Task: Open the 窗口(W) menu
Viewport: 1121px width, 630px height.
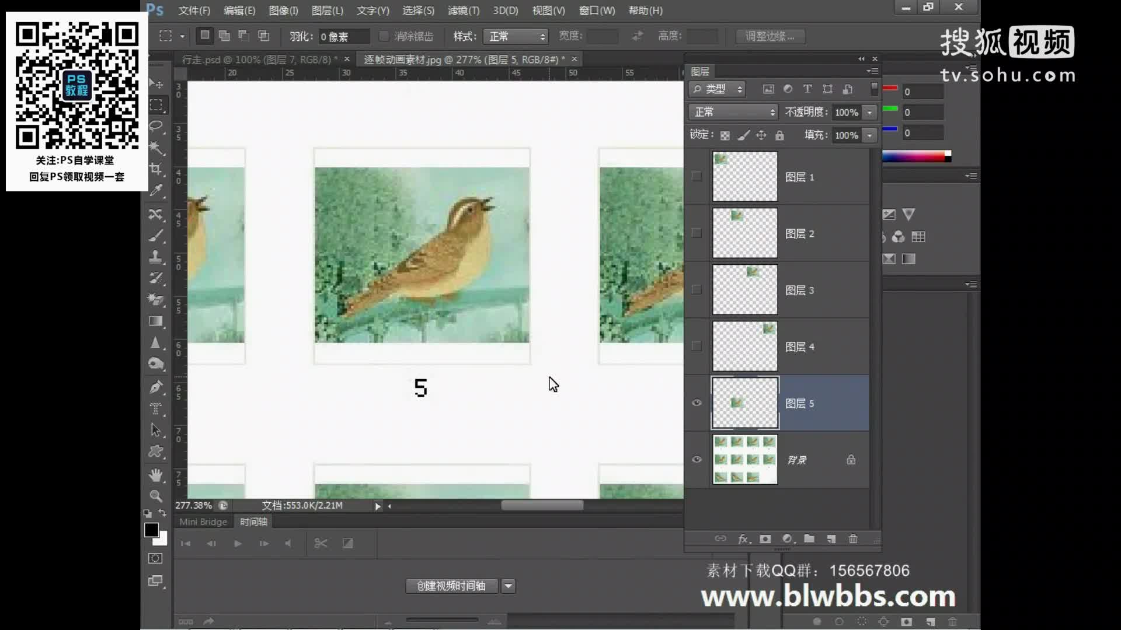Action: [597, 10]
